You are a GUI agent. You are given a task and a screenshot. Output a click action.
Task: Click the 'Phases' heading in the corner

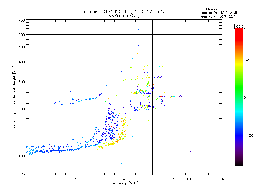tap(211, 9)
